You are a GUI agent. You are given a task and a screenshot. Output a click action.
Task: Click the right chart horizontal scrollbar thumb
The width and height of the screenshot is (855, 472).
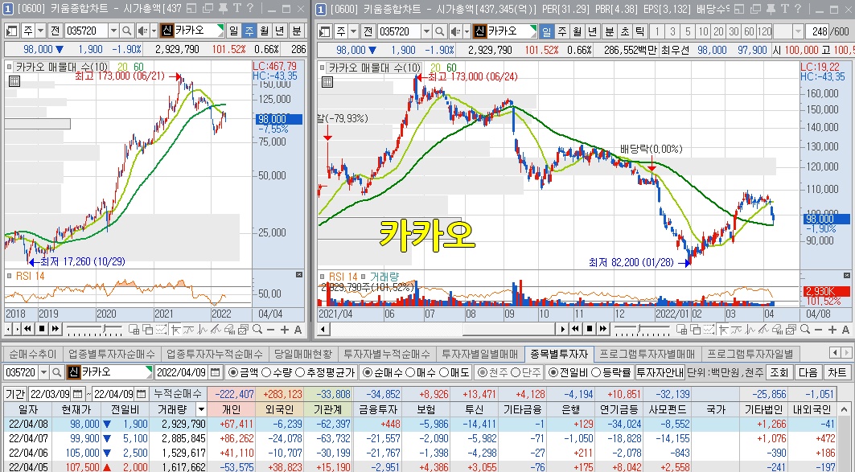510,329
